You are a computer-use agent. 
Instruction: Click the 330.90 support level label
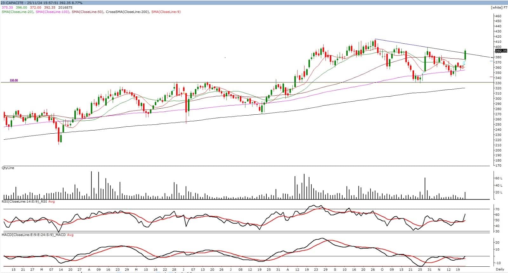(14, 80)
